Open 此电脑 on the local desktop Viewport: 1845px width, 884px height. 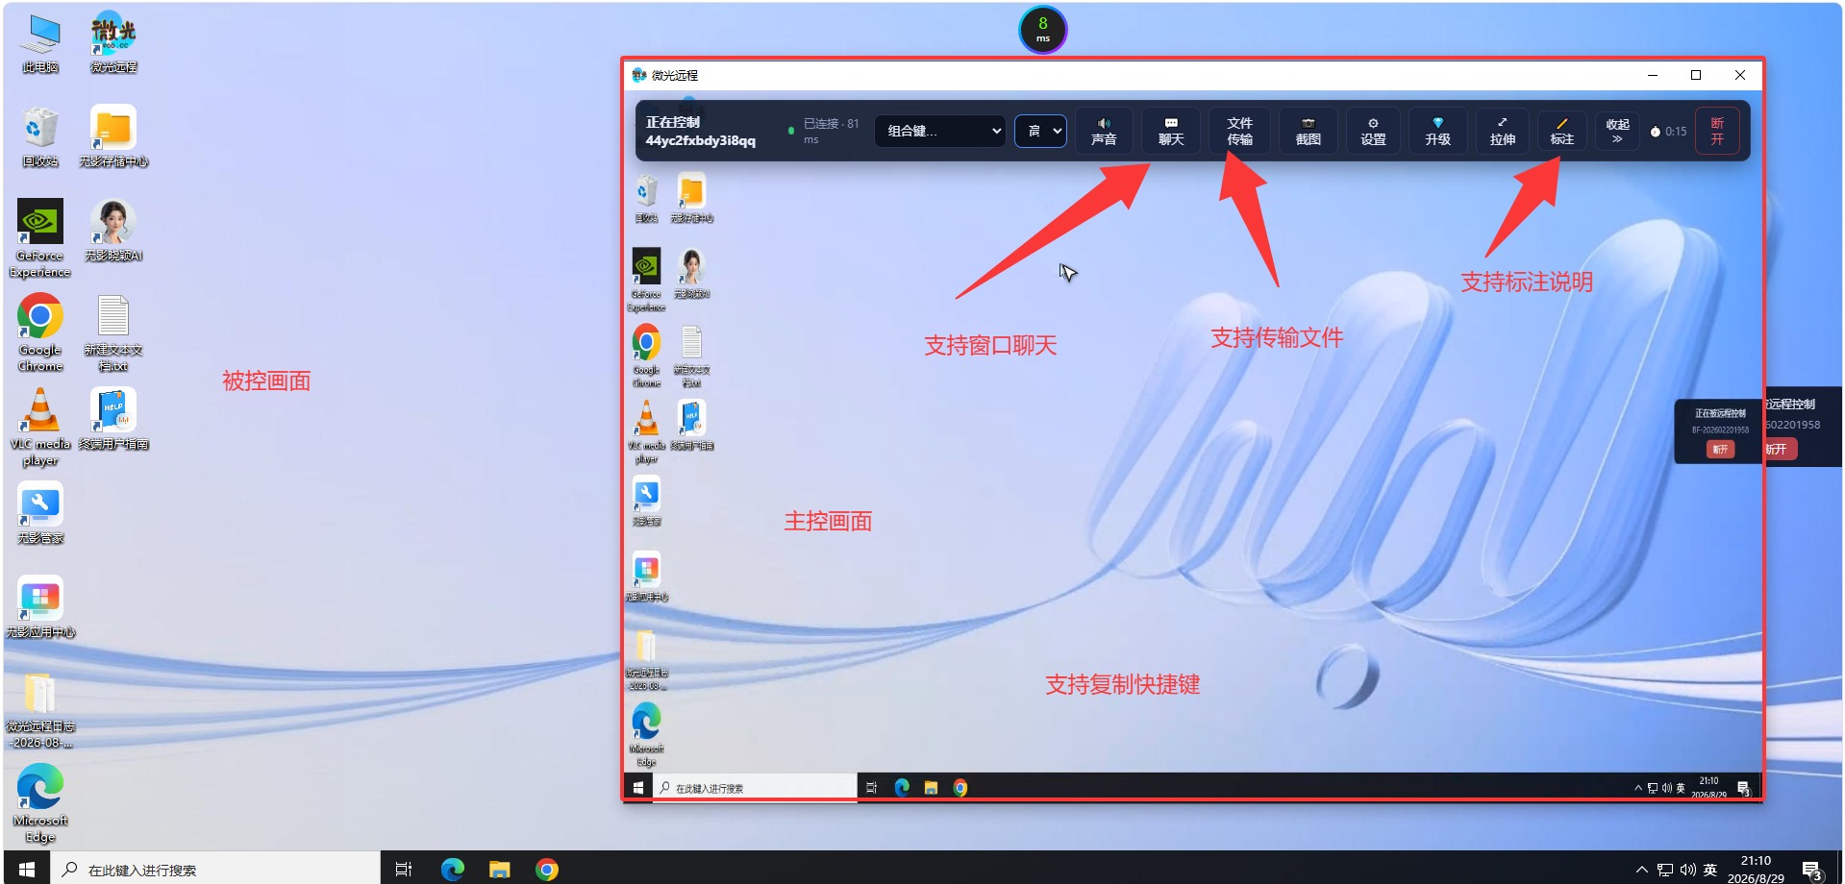pos(40,43)
